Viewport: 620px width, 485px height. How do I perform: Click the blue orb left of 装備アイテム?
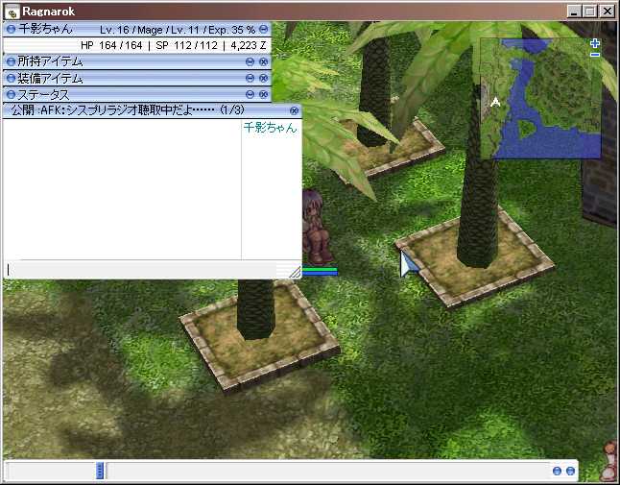pyautogui.click(x=11, y=78)
